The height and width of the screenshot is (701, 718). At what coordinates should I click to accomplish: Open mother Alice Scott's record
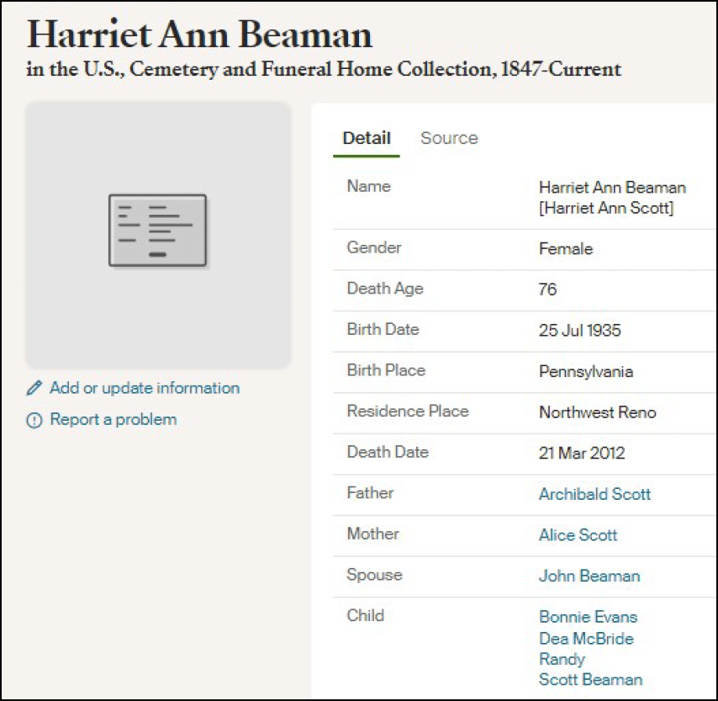click(578, 535)
